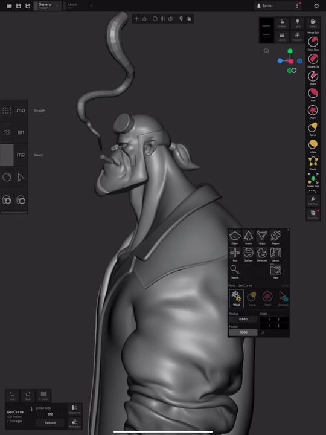326x435 pixels.
Task: Switch to the Stack tab
Action: coord(72,5)
